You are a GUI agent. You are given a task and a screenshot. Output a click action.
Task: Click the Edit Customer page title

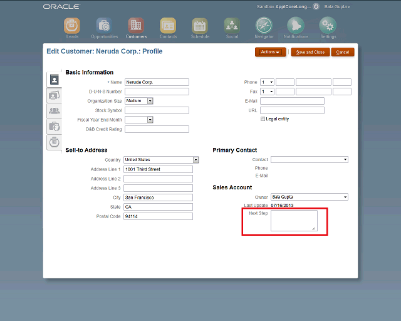coord(105,51)
